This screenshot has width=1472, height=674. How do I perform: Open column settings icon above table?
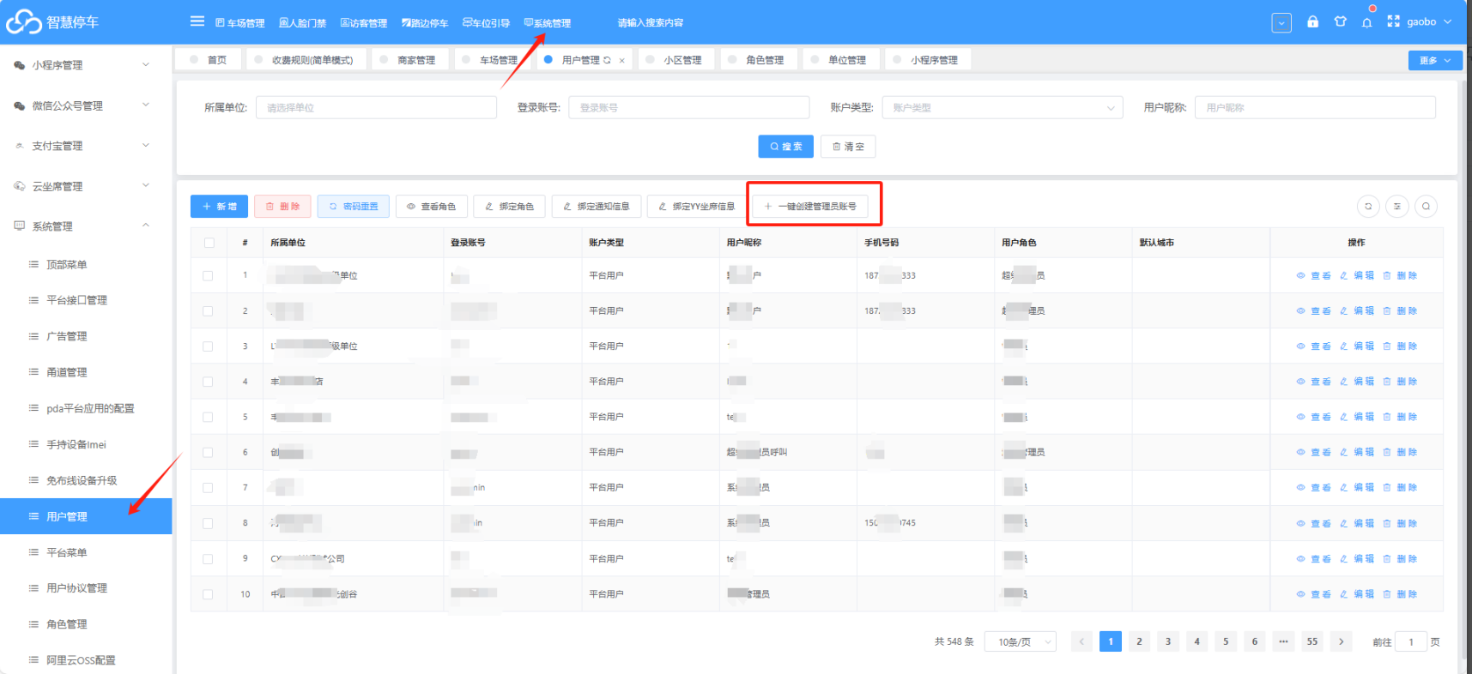pos(1397,207)
